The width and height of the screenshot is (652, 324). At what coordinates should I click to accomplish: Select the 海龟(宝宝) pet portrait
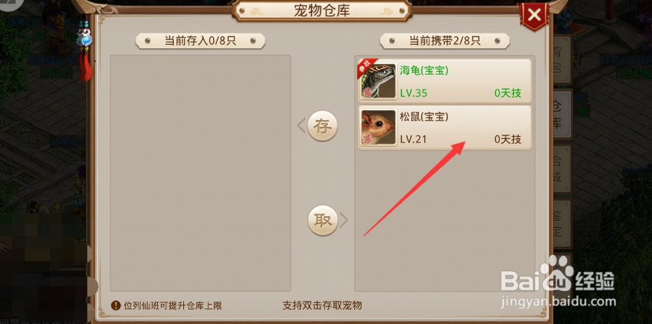tap(378, 81)
